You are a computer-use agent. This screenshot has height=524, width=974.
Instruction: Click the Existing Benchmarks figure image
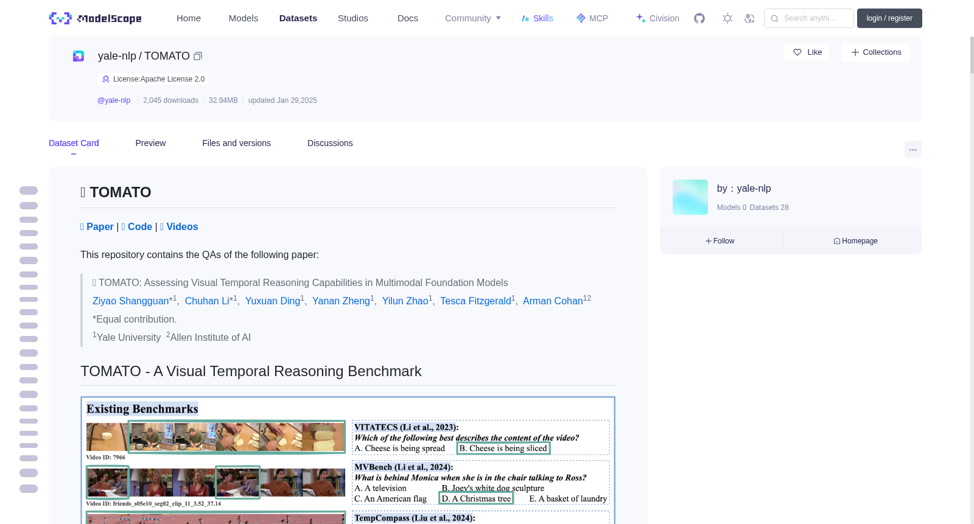coord(348,460)
